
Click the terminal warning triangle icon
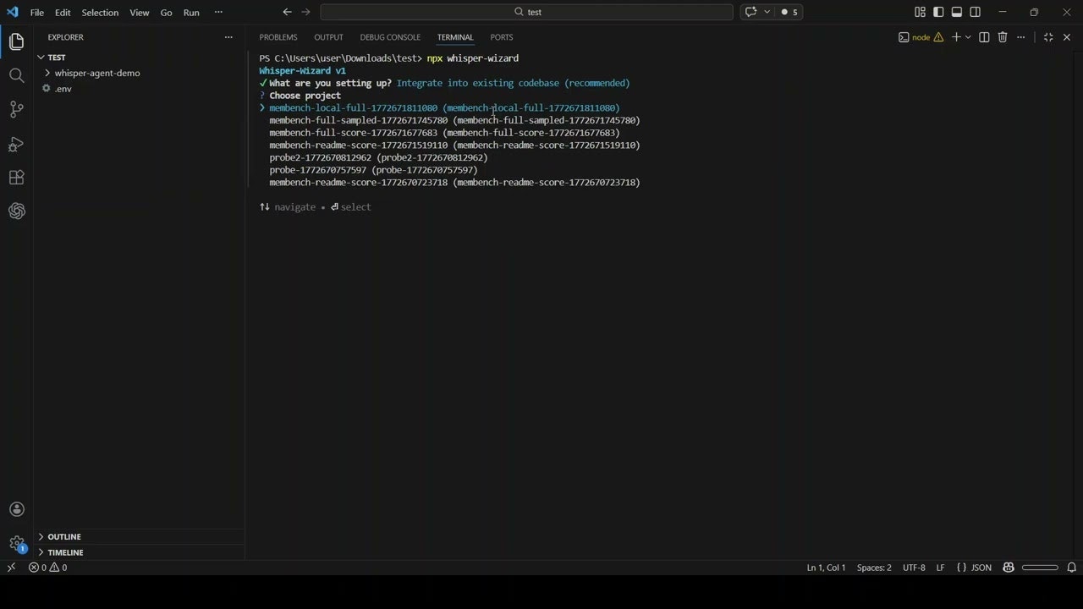(938, 37)
